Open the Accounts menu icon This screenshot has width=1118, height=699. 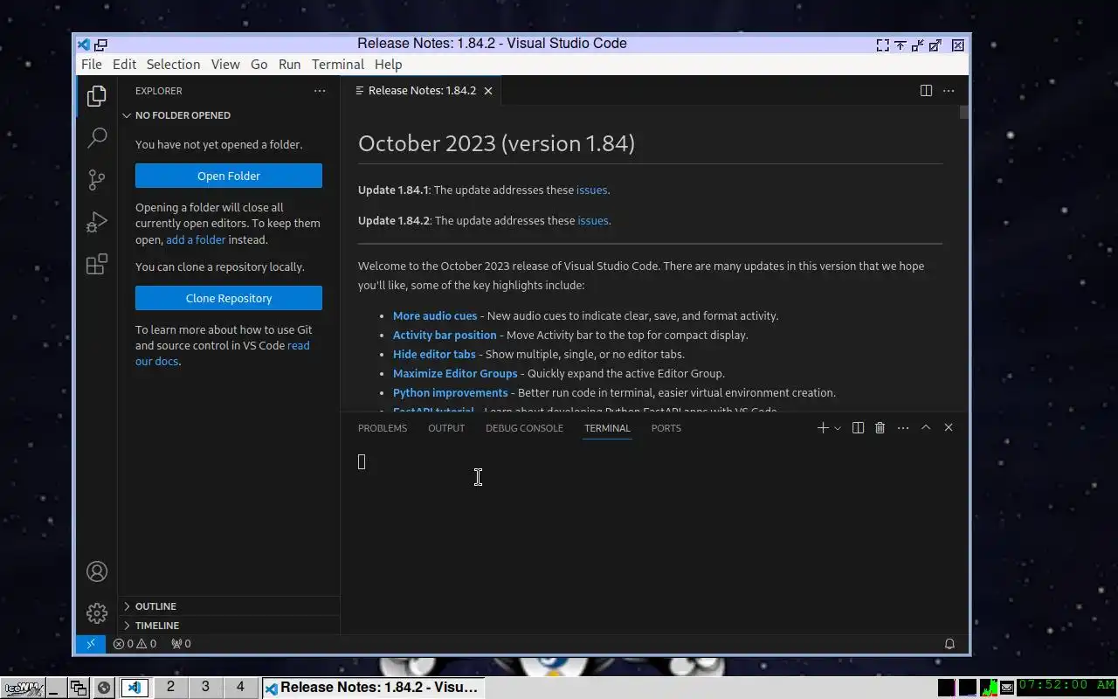[x=97, y=571]
